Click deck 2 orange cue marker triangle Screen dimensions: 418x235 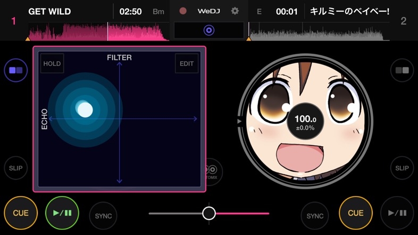249,39
